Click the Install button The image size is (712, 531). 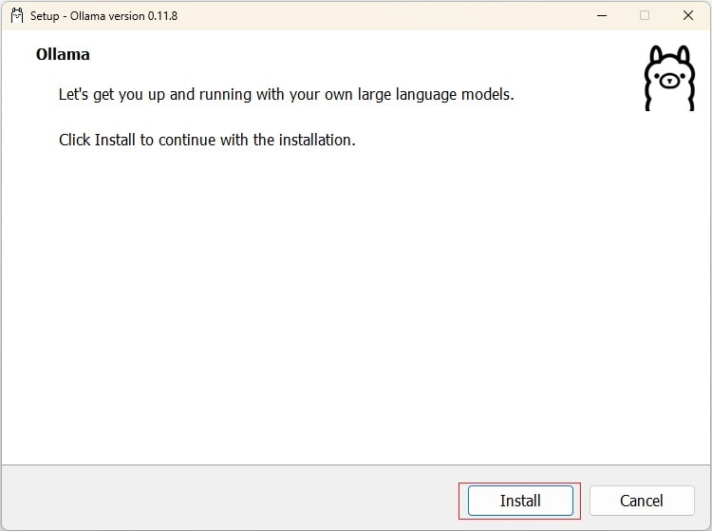tap(519, 501)
